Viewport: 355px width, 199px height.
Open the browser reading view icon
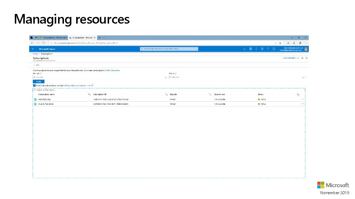click(x=275, y=43)
